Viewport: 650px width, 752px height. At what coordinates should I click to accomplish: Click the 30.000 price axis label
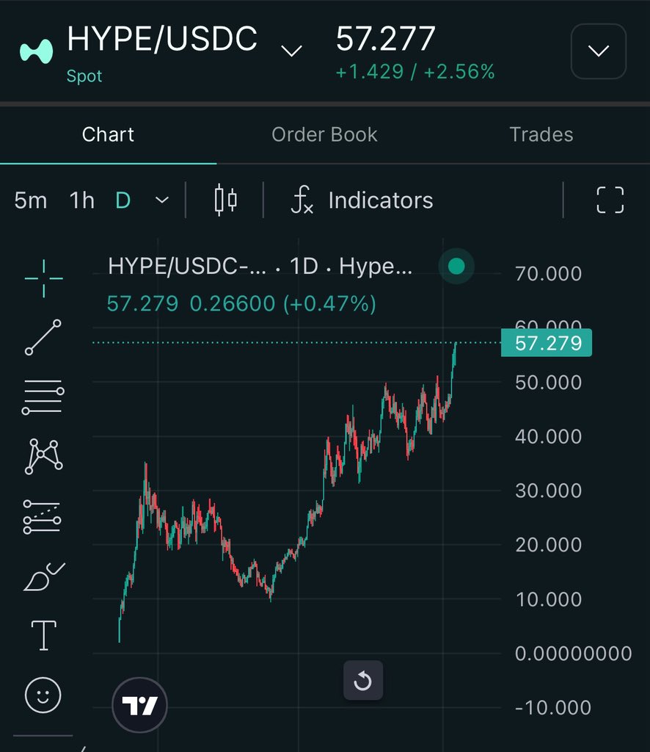(x=549, y=491)
